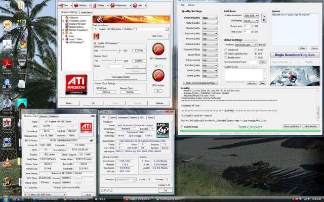Click the double-arrow add-to-queue button
The image size is (324, 202).
[264, 18]
